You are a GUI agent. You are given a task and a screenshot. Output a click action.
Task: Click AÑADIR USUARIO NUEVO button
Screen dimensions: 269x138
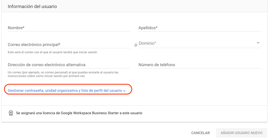[x=242, y=133]
